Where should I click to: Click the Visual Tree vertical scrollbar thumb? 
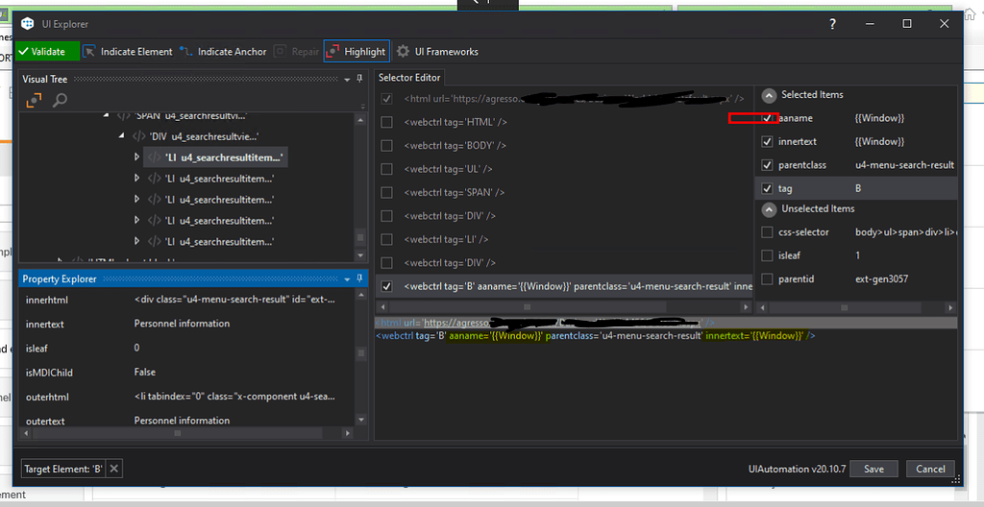click(x=360, y=238)
